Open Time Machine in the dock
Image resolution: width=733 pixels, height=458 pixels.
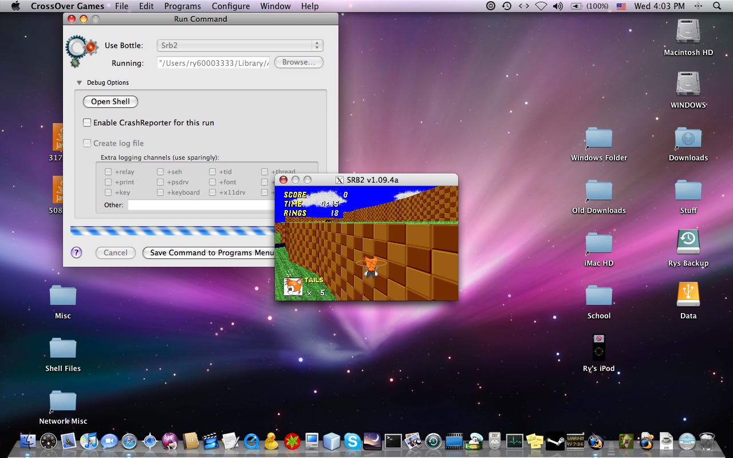pyautogui.click(x=434, y=441)
